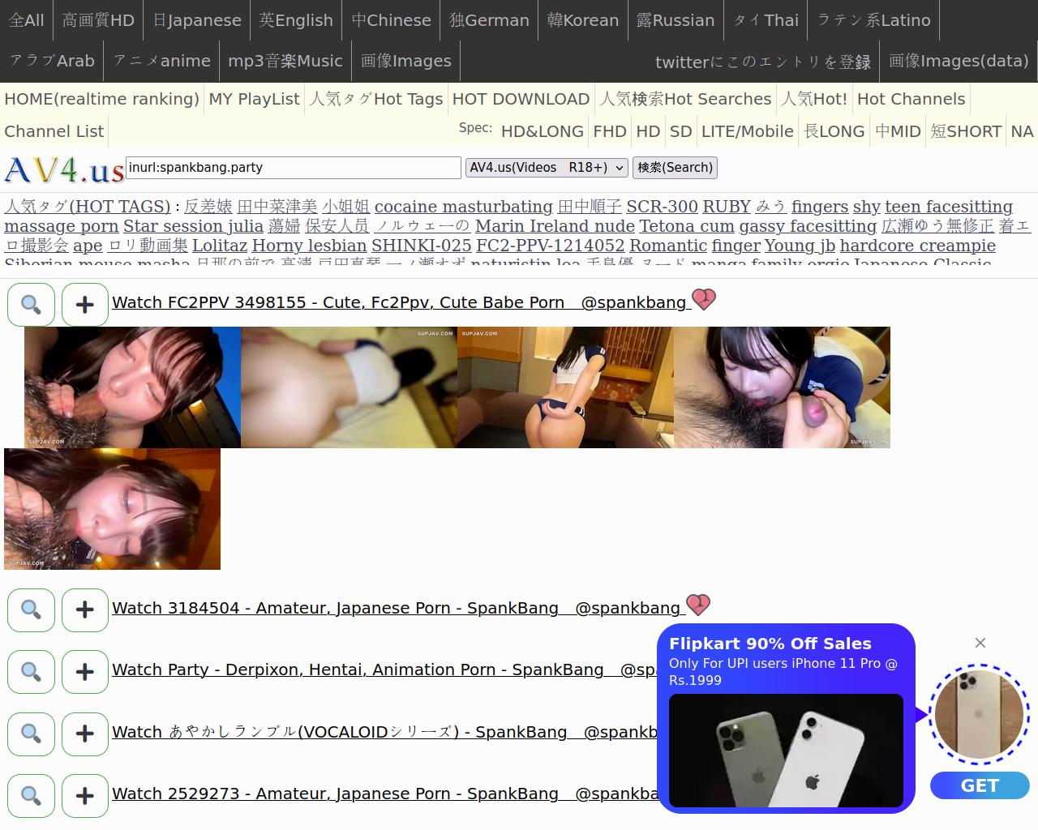
Task: Add FC2PPV 3498155 result with plus icon
Action: pos(85,305)
